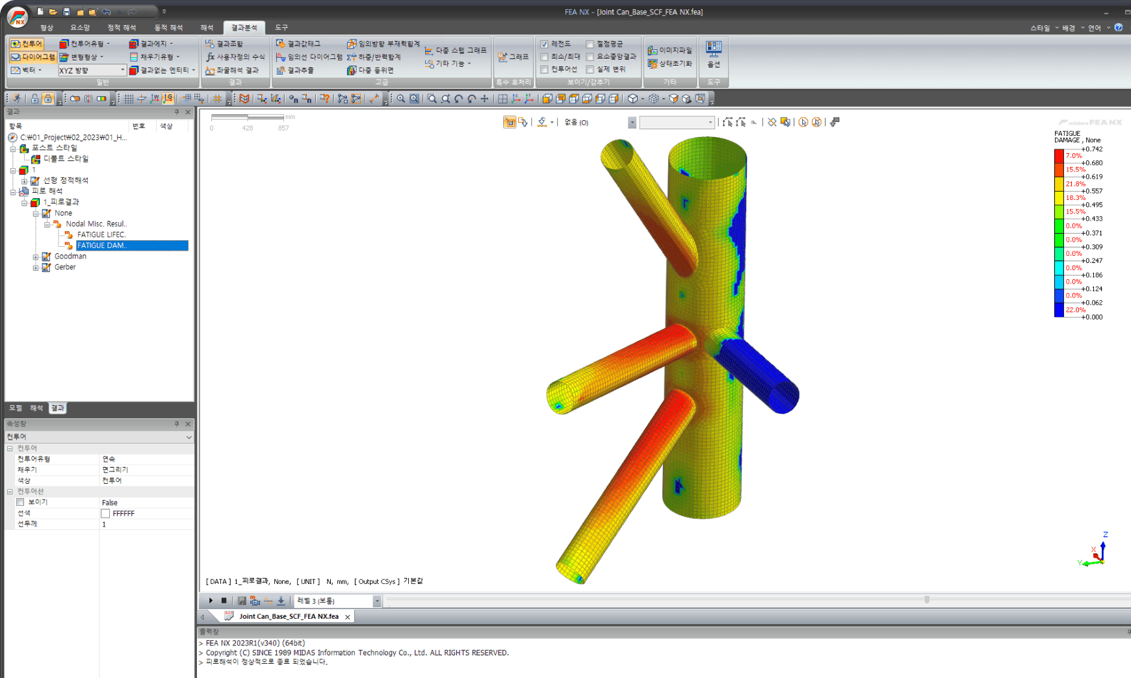
Task: Click the save animation disk icon
Action: (x=242, y=601)
